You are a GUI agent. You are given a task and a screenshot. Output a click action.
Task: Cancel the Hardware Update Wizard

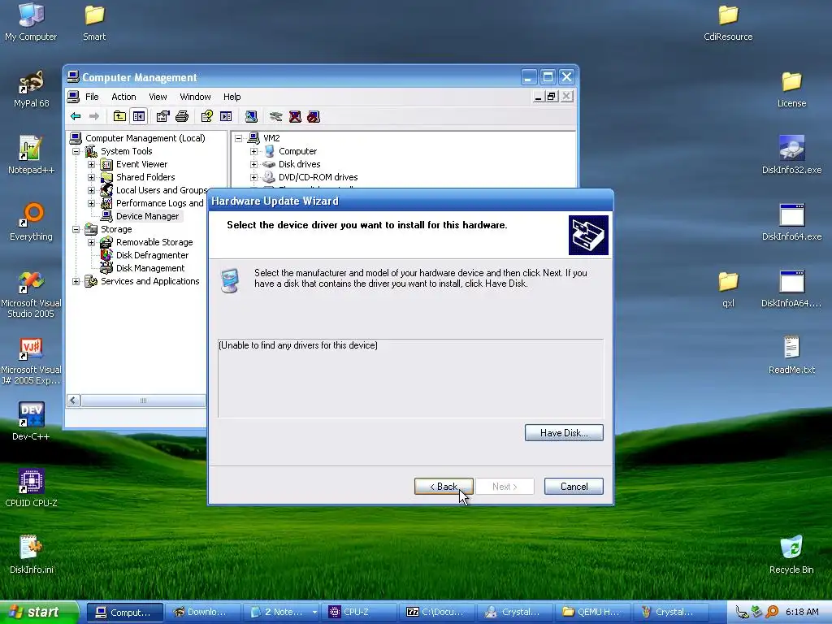click(574, 487)
